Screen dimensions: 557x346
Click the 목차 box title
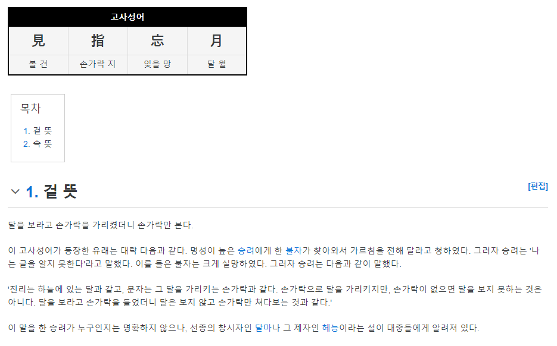coord(30,108)
